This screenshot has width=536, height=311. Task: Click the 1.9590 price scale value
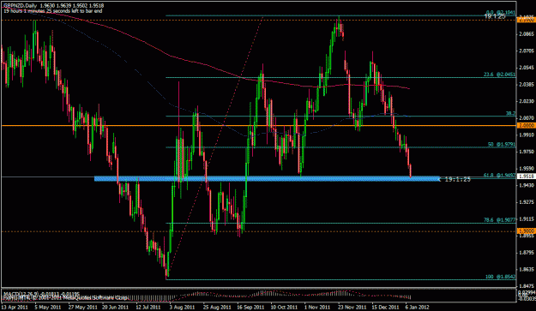tap(526, 169)
